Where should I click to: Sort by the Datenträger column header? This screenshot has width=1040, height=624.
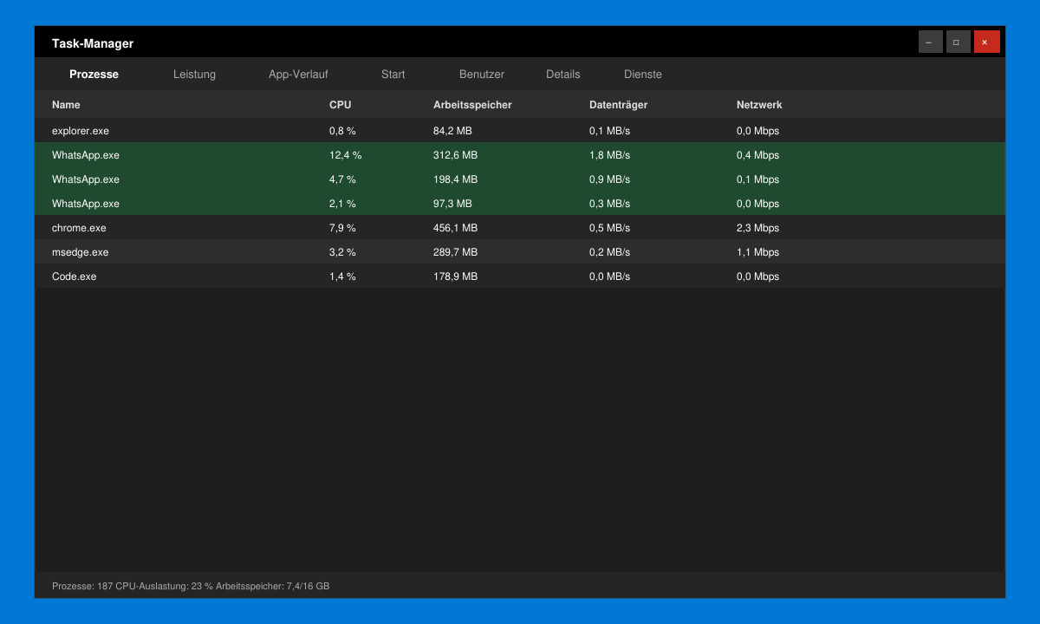tap(619, 105)
